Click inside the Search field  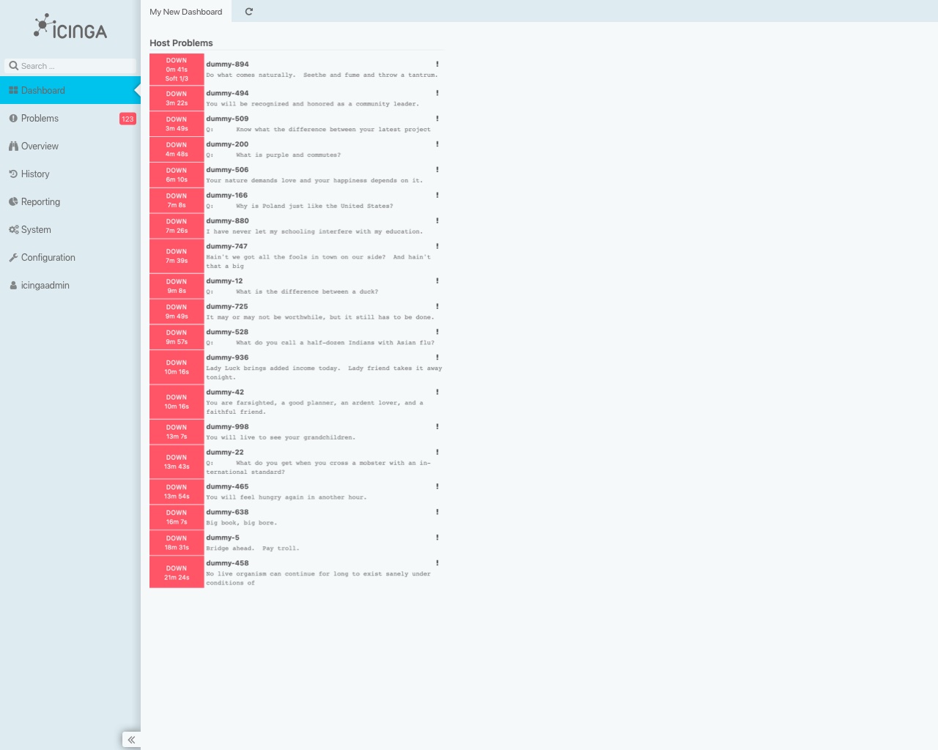pyautogui.click(x=73, y=66)
